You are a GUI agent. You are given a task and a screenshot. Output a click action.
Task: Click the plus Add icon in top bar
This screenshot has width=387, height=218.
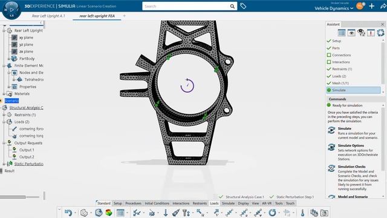click(x=372, y=6)
